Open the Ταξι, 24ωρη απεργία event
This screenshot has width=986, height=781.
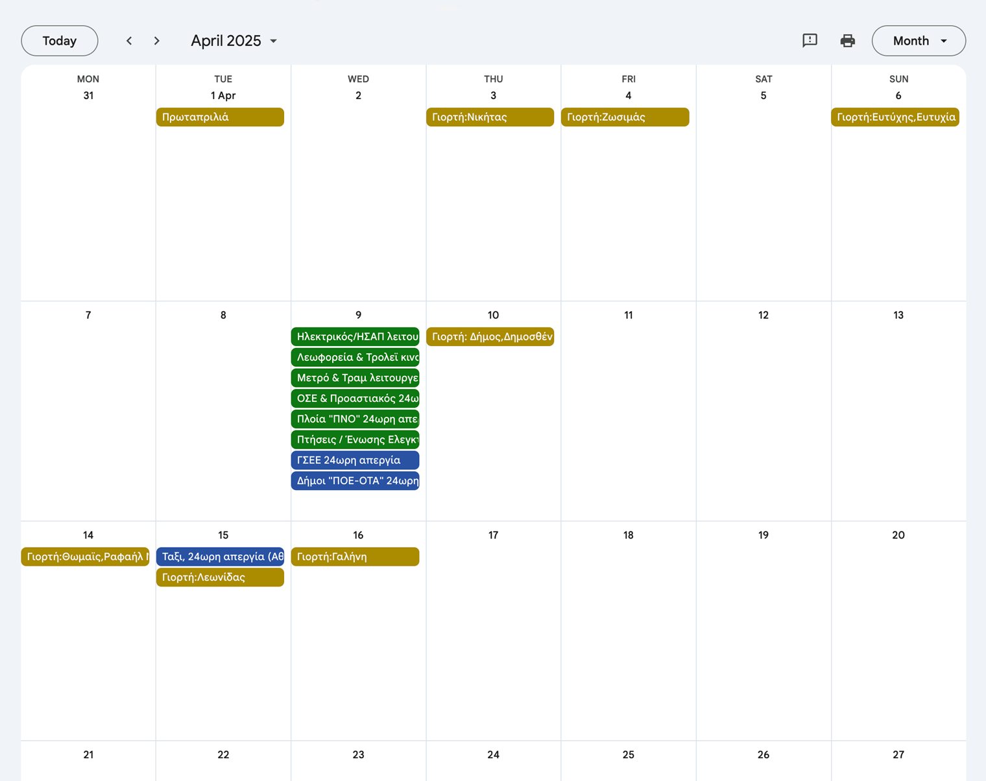(220, 557)
